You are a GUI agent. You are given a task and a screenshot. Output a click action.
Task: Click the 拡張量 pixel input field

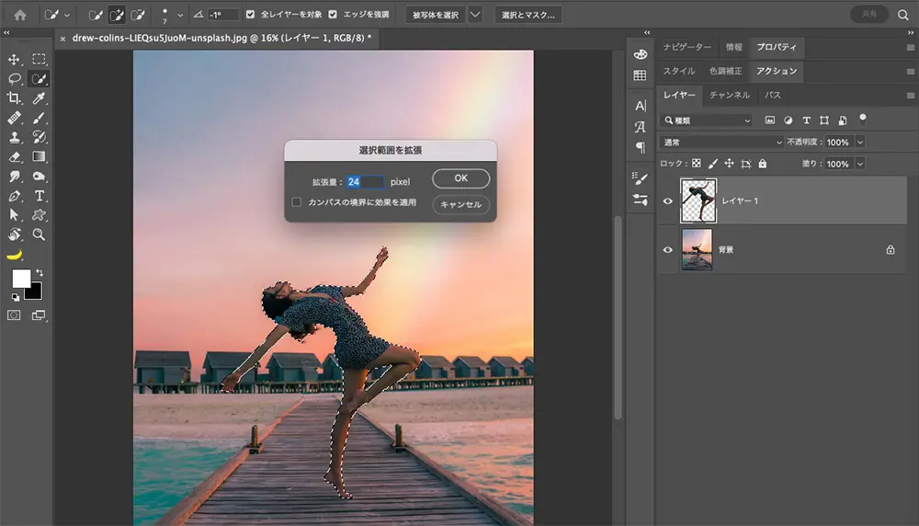(x=365, y=182)
